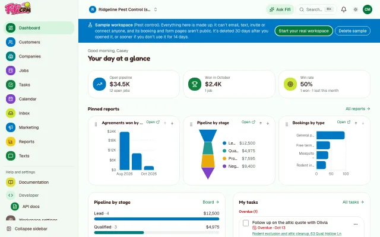Click the Win rate target icon
This screenshot has height=237, width=380.
click(290, 84)
